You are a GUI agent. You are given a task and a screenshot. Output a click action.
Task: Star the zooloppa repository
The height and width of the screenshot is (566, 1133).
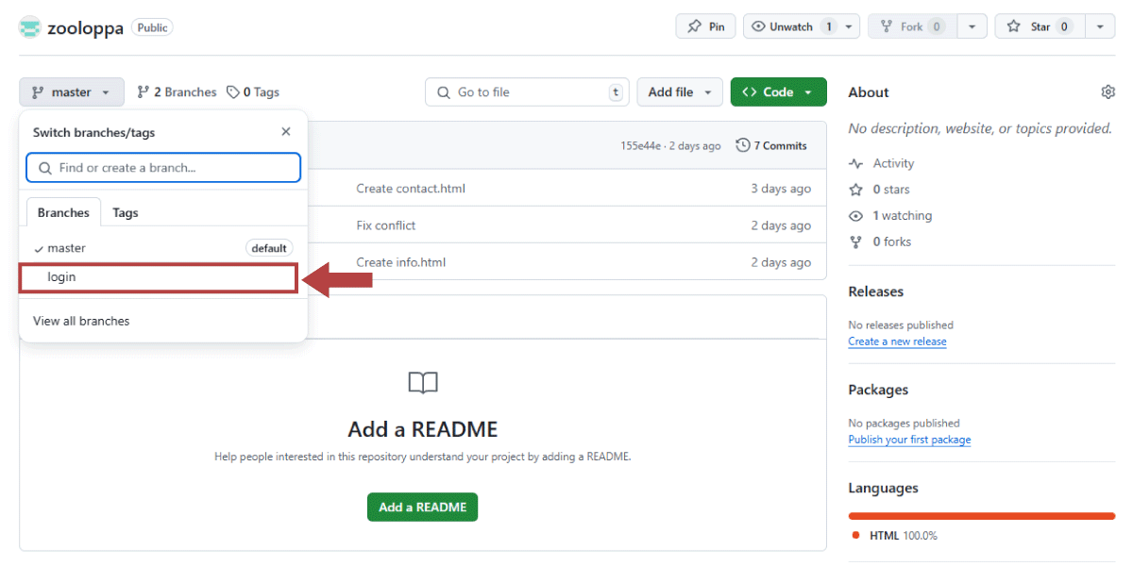point(1040,26)
